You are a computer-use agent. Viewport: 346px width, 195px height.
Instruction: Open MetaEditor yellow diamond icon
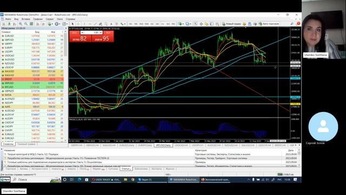click(244, 24)
